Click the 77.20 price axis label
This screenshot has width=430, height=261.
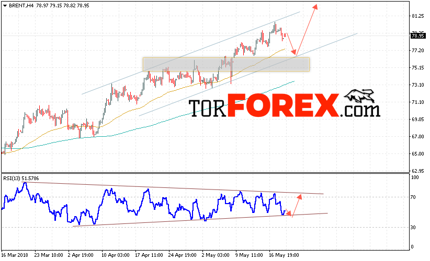click(417, 51)
